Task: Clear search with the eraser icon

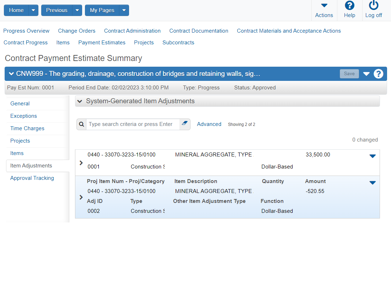Action: pos(185,123)
